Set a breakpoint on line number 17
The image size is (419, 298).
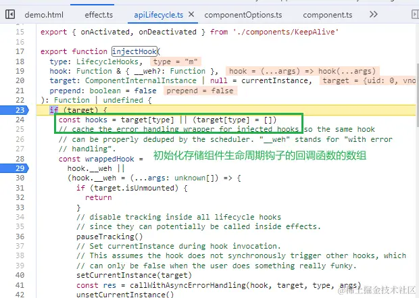click(20, 51)
